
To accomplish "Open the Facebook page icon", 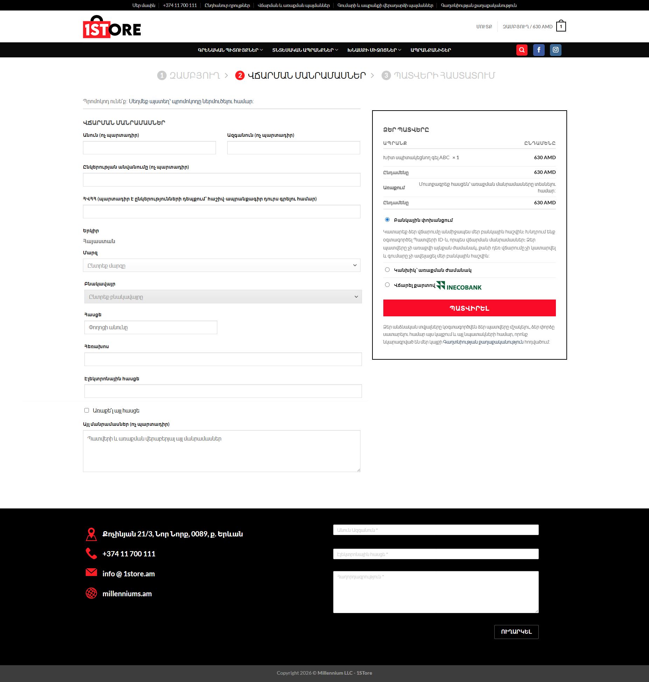I will click(539, 50).
